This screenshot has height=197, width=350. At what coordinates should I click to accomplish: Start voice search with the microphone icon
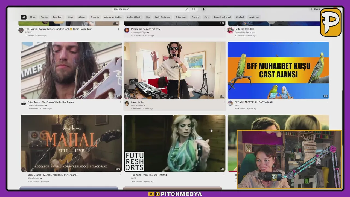203,9
